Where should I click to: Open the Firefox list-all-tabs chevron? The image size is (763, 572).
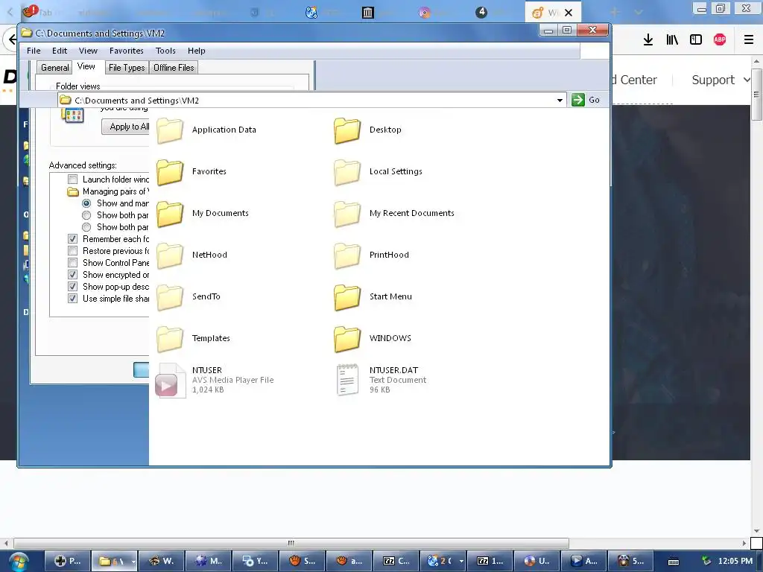[639, 12]
